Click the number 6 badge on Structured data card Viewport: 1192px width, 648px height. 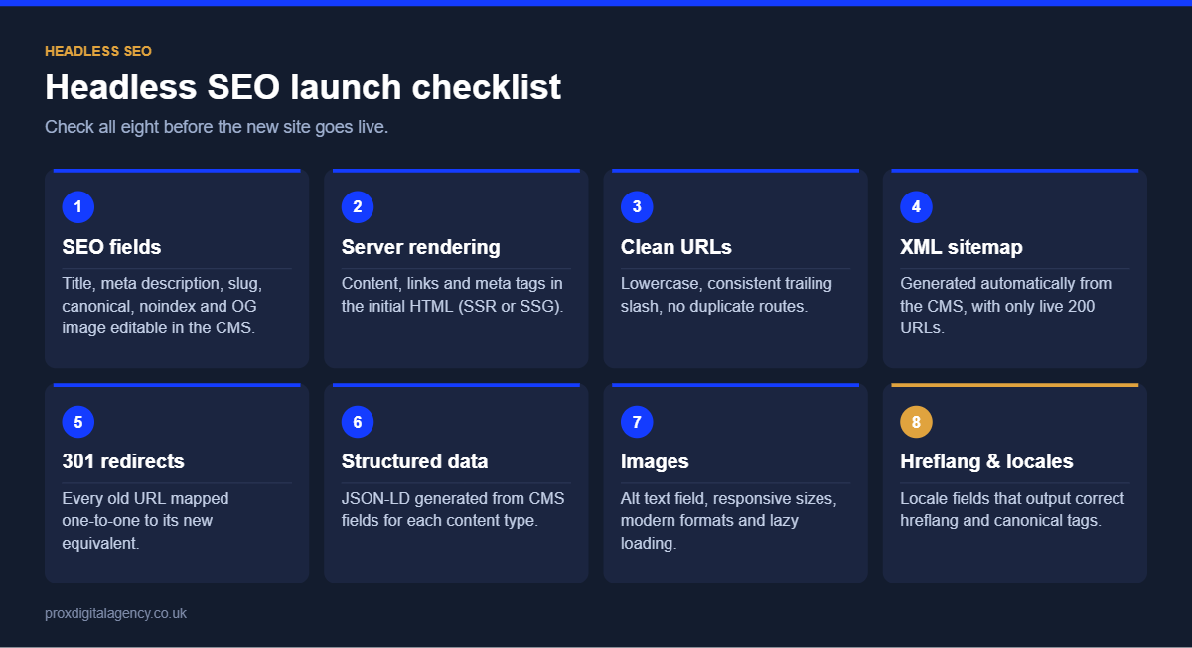pyautogui.click(x=358, y=422)
